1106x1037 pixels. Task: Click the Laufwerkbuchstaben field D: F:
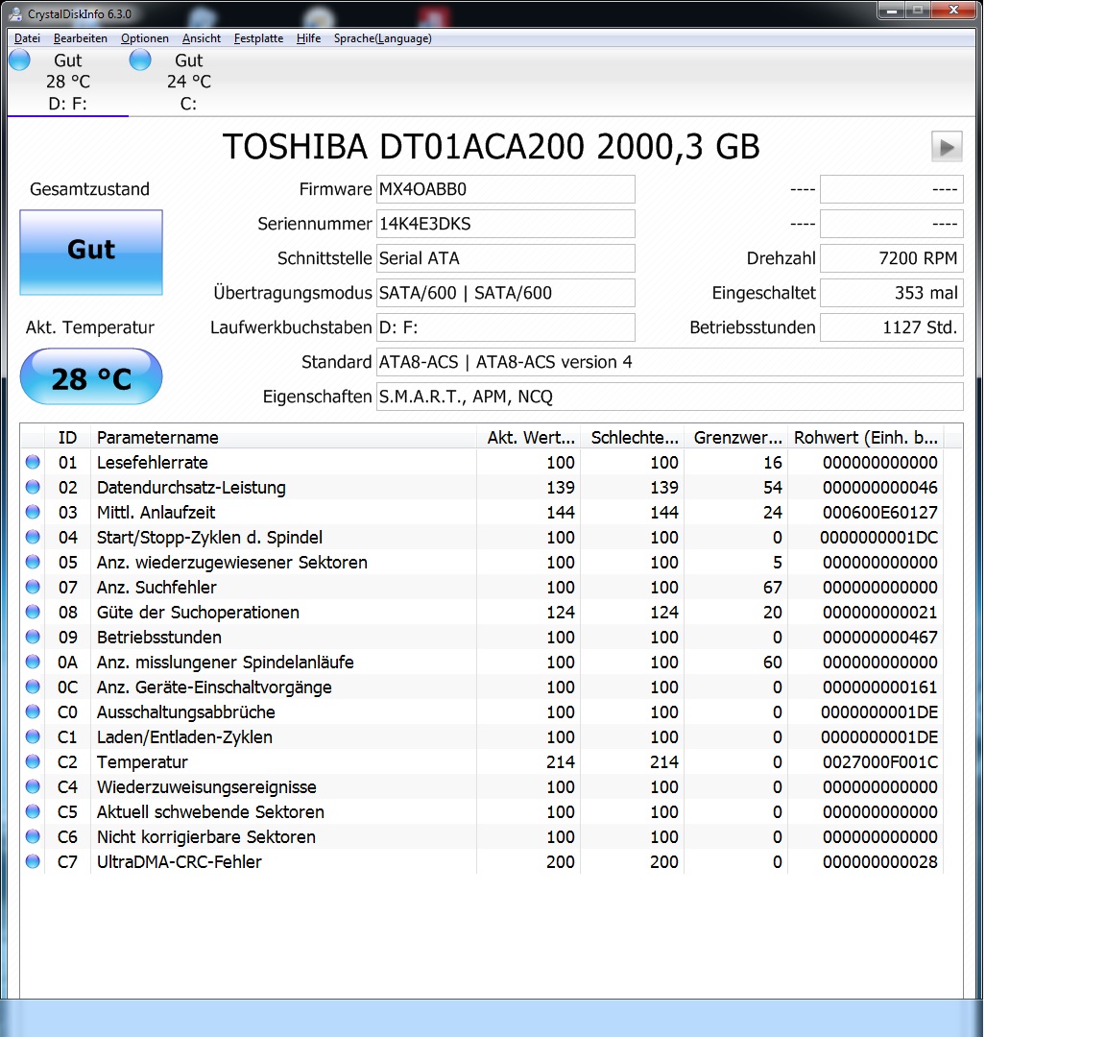click(505, 327)
